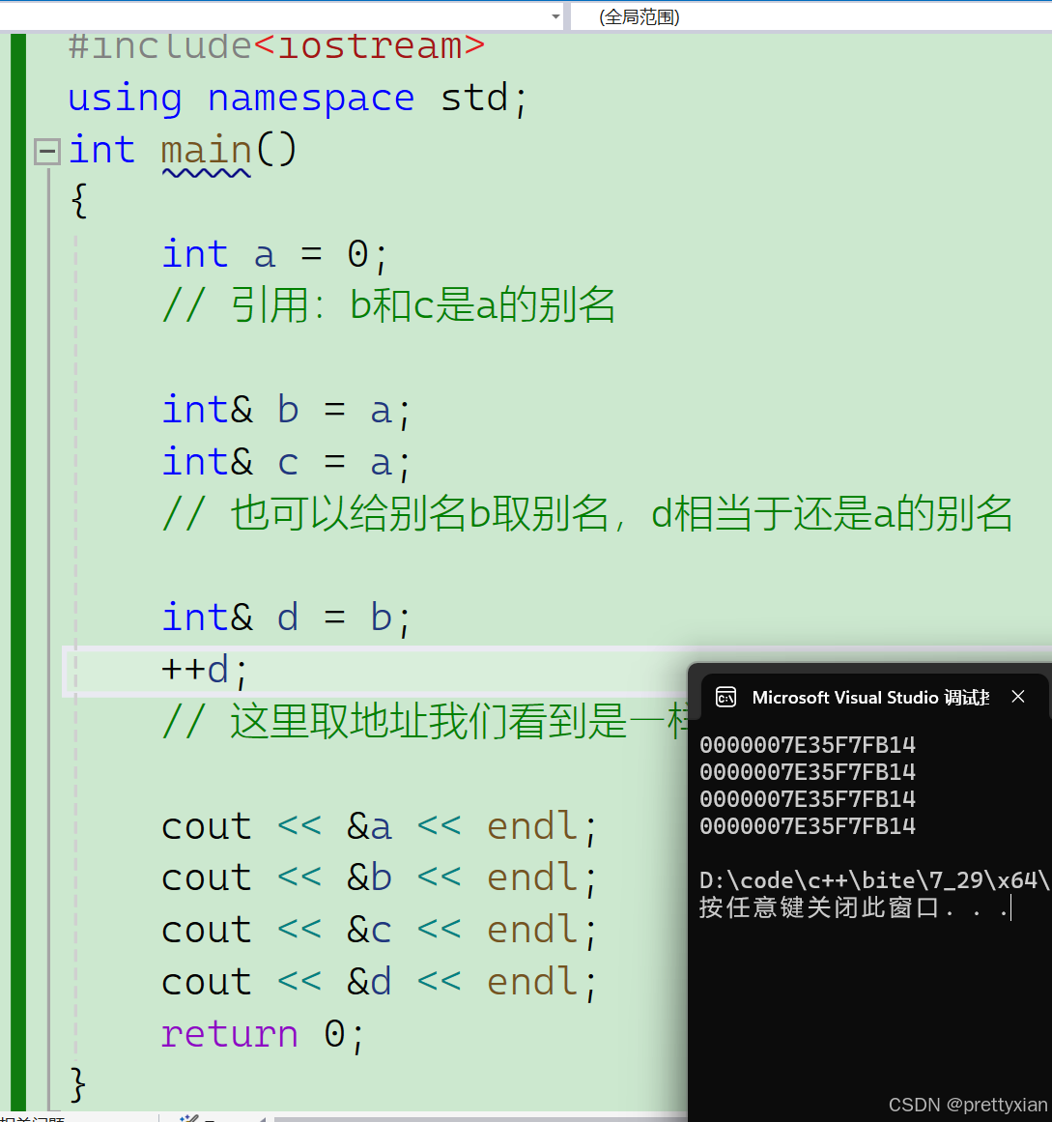Screen dimensions: 1052x1122
Task: Click the 'cout << &d << endl;' line
Action: pos(379,983)
